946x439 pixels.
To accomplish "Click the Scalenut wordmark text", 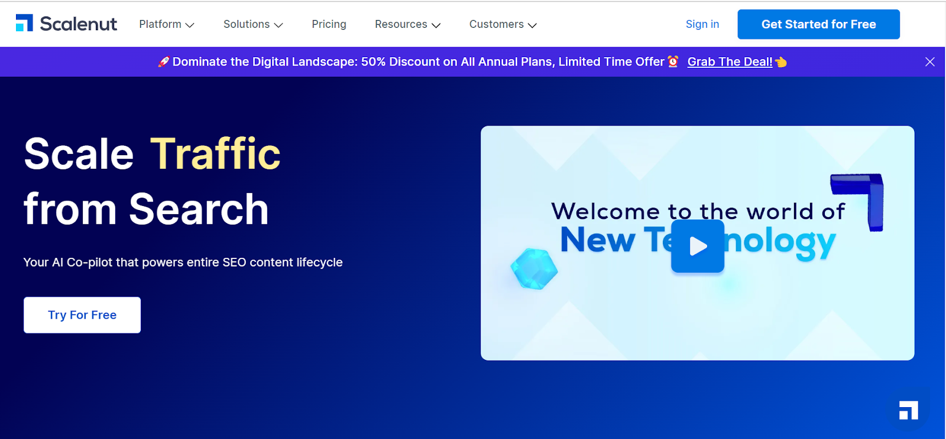I will point(79,24).
